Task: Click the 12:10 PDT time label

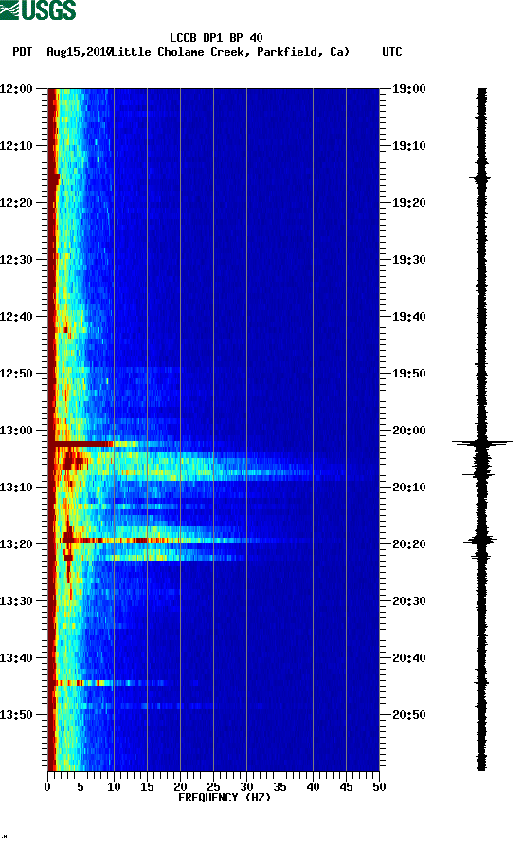Action: point(17,146)
